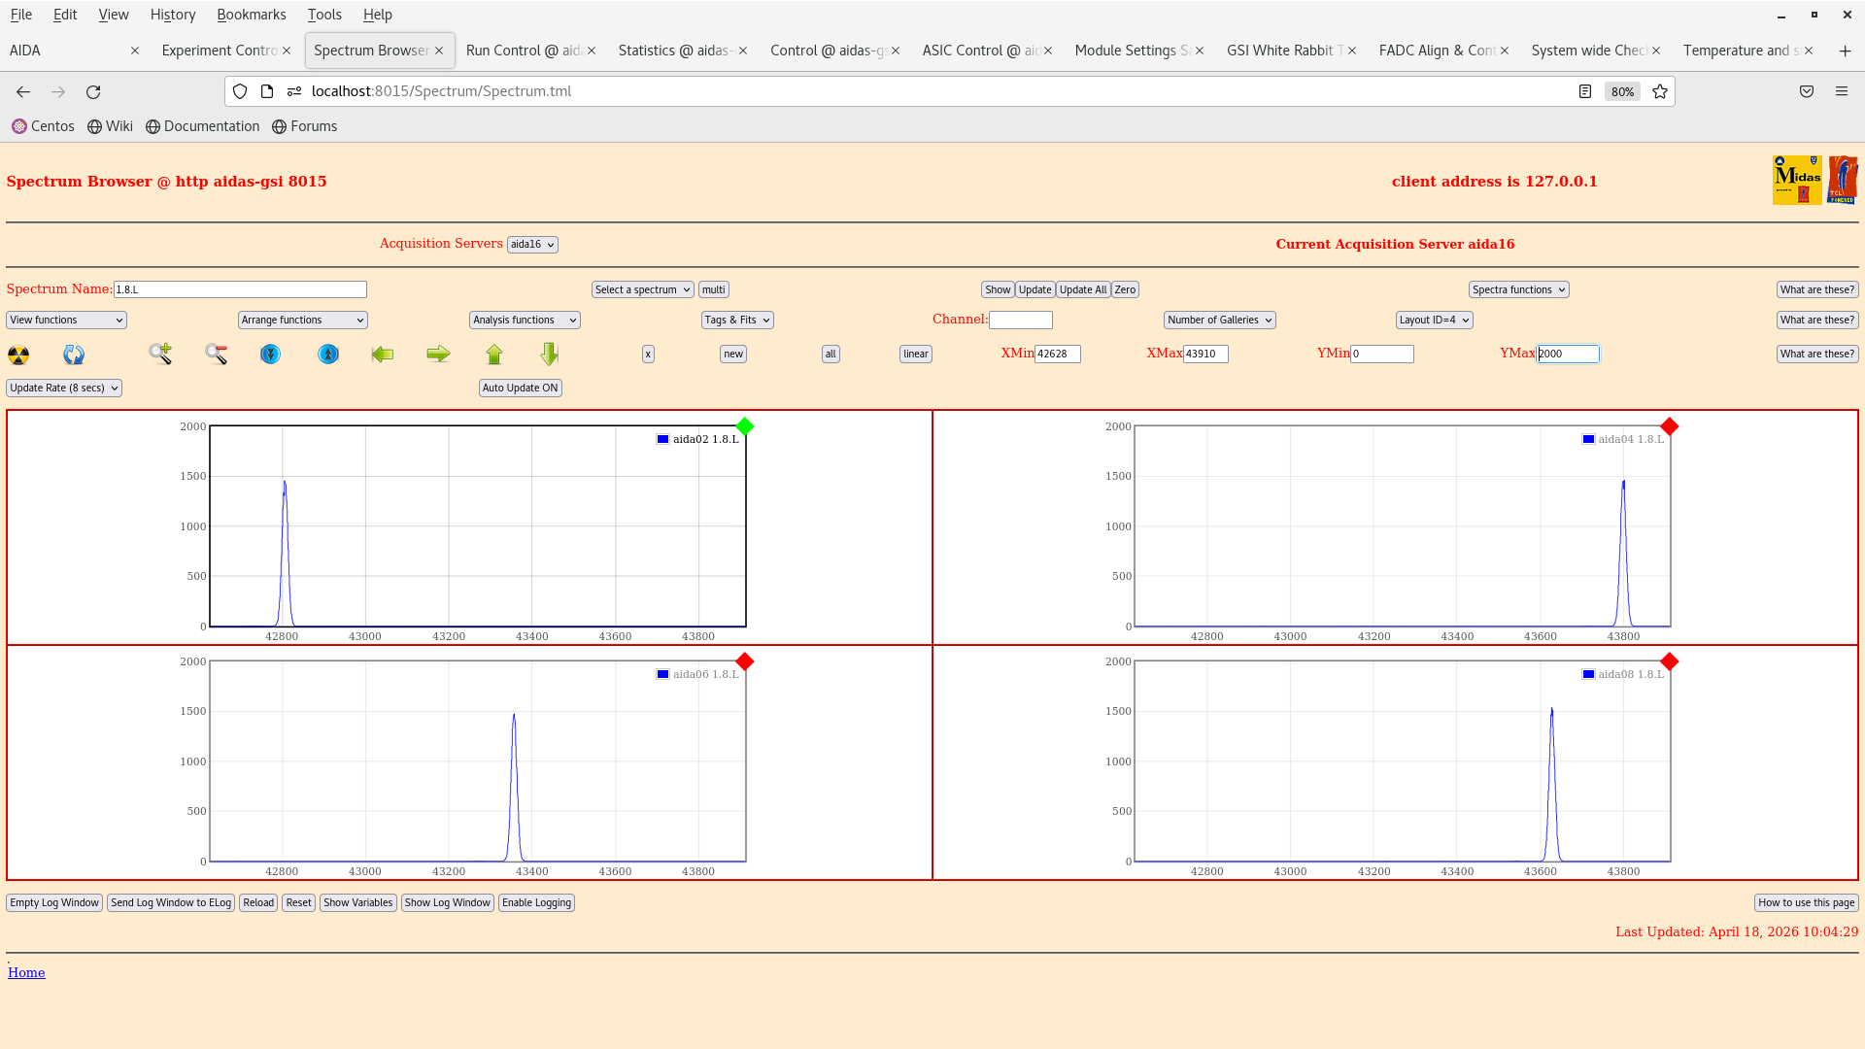Open the Acquisition Servers aida16 dropdown
Screen dimensions: 1865x1049
pyautogui.click(x=532, y=245)
